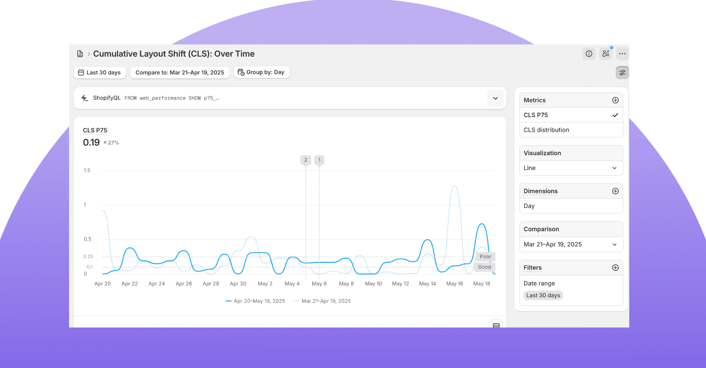Click the Day dimension row
This screenshot has height=368, width=706.
pos(571,206)
